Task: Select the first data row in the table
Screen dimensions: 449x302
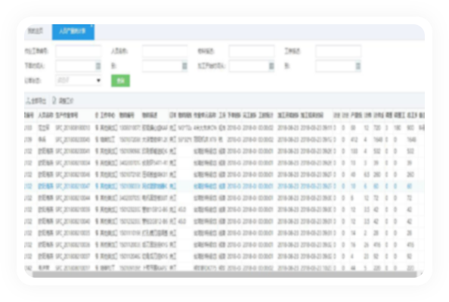Action: click(224, 128)
